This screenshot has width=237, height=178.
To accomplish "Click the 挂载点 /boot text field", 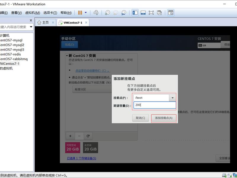I will click(x=151, y=98).
